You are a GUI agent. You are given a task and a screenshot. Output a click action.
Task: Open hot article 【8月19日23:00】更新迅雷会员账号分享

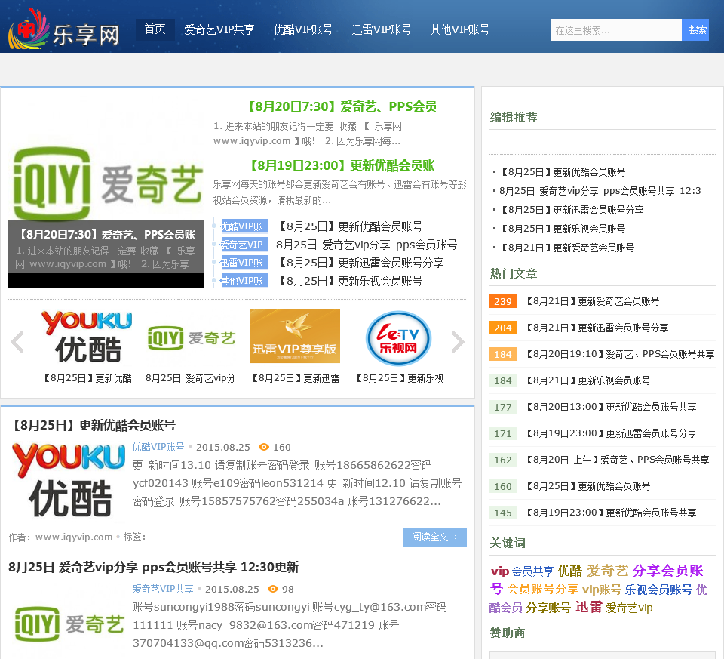tap(612, 433)
